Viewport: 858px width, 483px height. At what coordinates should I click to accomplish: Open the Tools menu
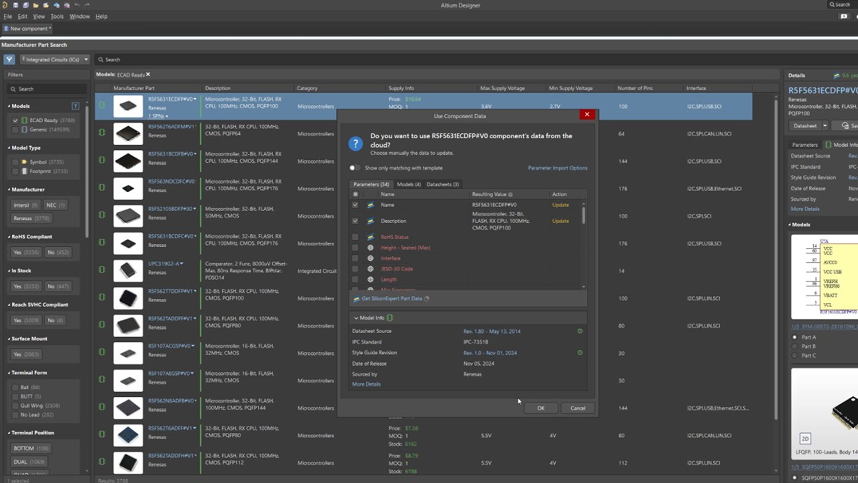pos(57,16)
